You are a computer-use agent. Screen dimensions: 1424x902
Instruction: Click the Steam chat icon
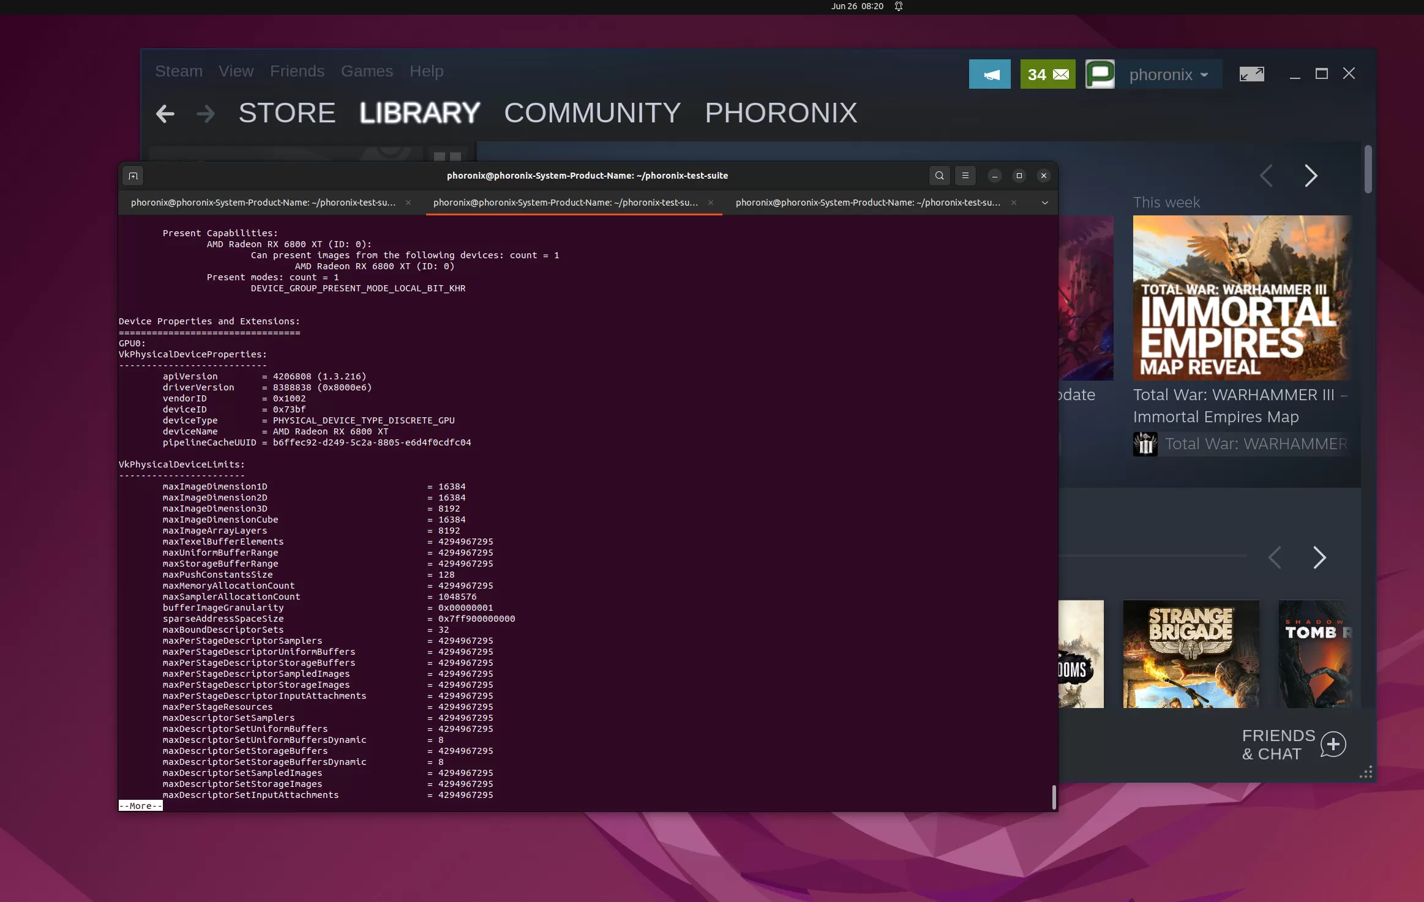(1100, 73)
